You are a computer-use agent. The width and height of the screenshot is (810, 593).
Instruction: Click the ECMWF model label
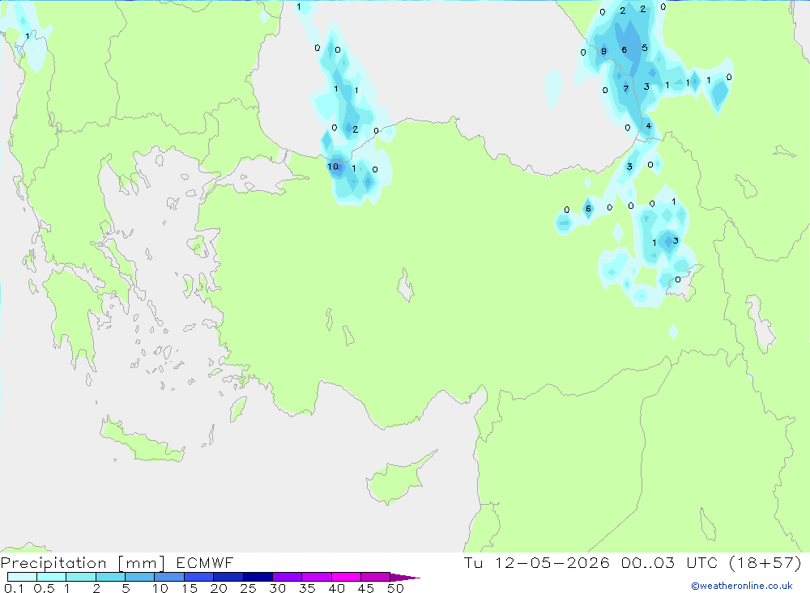[205, 562]
